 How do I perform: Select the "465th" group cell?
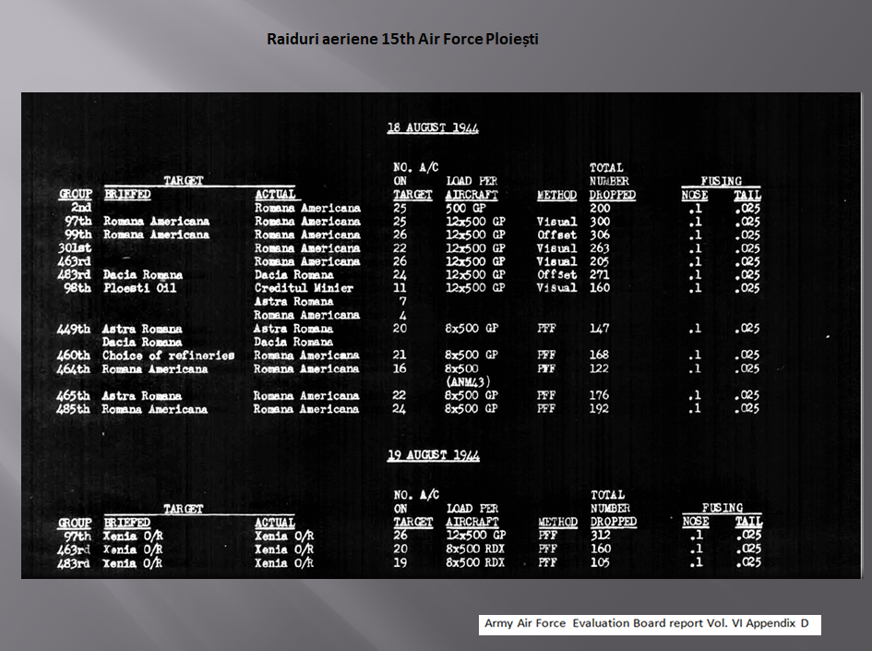73,395
